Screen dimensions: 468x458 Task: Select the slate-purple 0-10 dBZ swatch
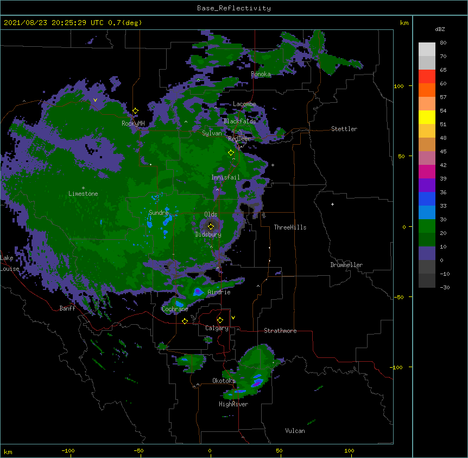pos(427,253)
